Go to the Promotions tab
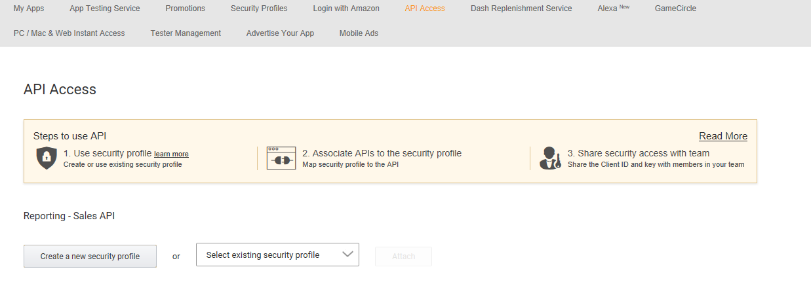Screen dimensions: 811x284 (x=186, y=9)
